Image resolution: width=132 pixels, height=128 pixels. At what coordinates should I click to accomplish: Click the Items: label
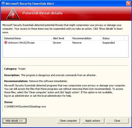pyautogui.click(x=8, y=102)
